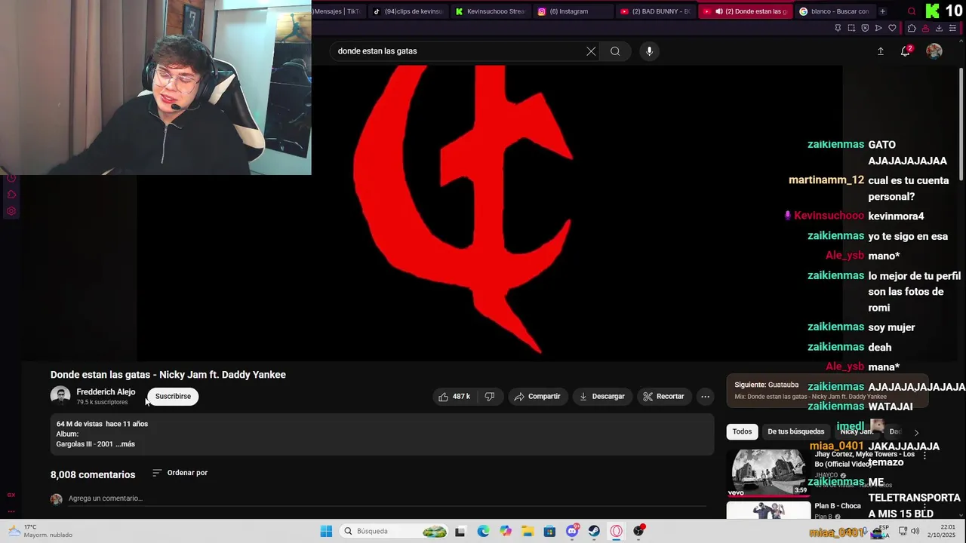Click the Opera GX sidebar settings gear
The height and width of the screenshot is (543, 966).
(x=11, y=211)
